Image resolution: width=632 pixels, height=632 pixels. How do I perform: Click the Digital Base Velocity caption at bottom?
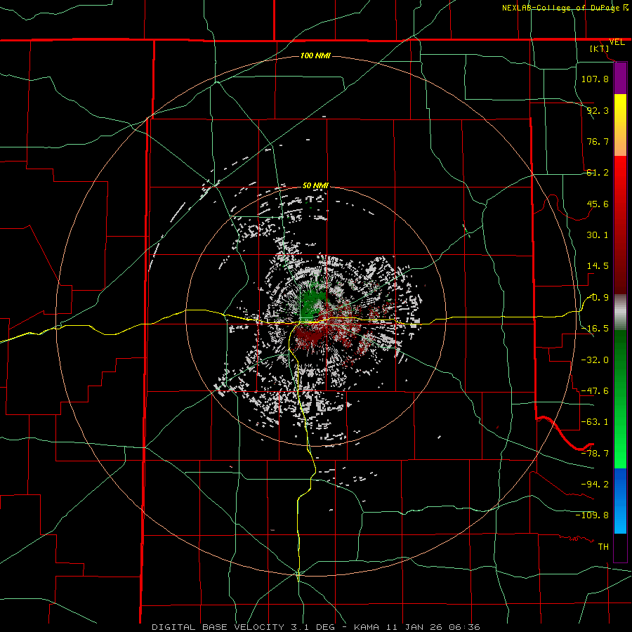pyautogui.click(x=316, y=627)
